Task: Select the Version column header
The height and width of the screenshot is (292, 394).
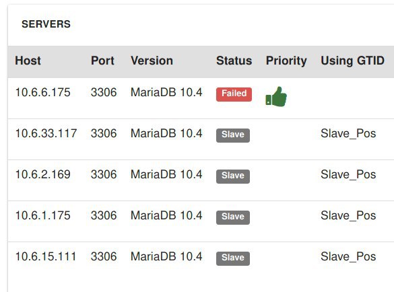Action: (x=152, y=61)
